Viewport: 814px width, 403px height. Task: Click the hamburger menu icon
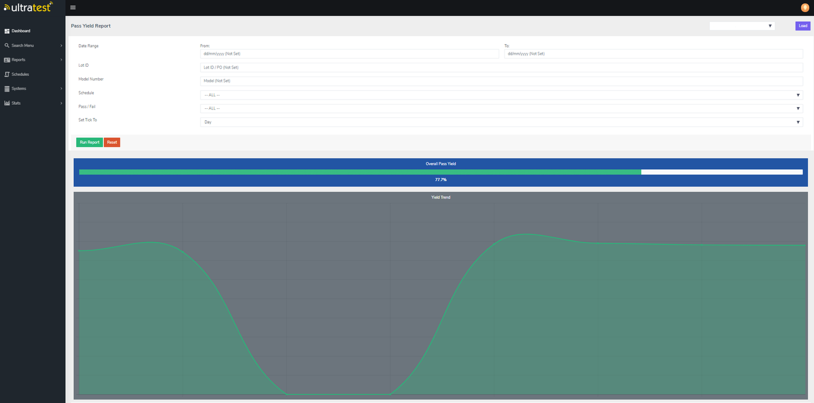point(73,7)
